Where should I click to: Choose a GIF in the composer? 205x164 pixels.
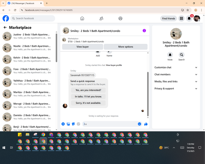78,124
